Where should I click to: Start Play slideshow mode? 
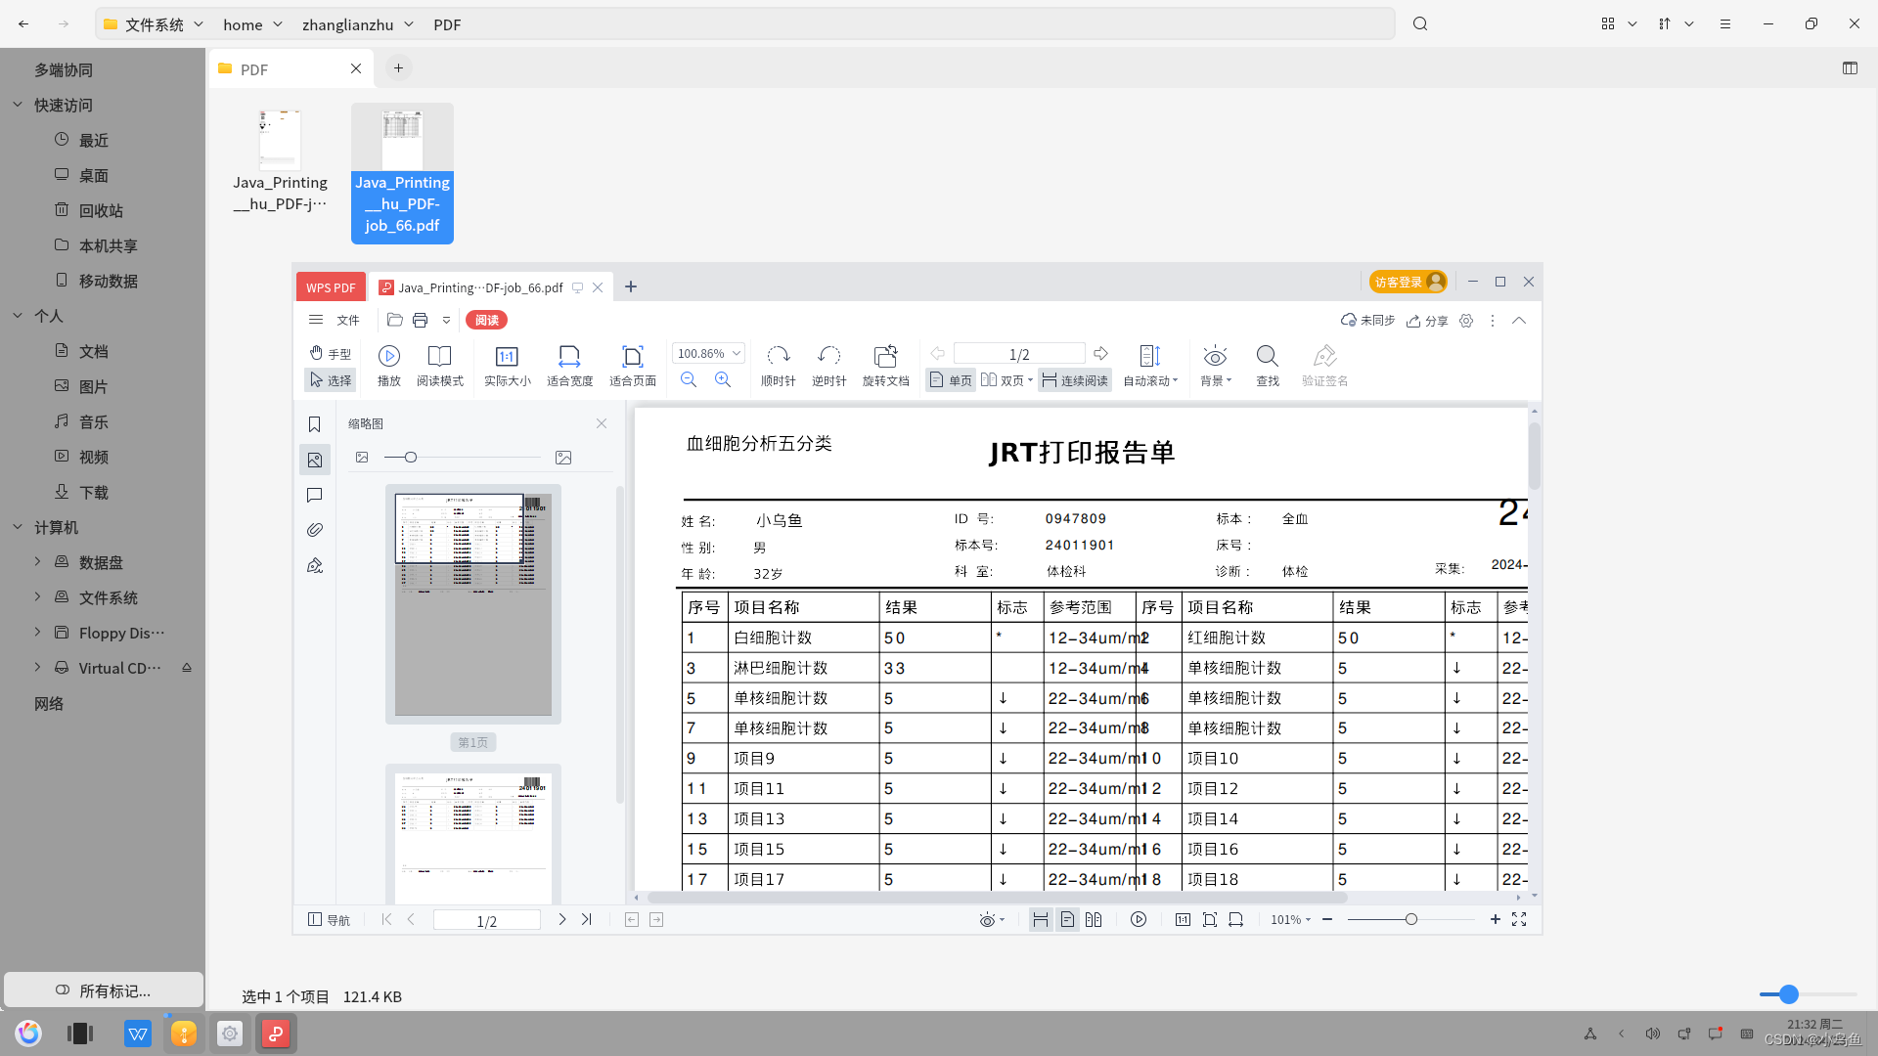click(389, 366)
